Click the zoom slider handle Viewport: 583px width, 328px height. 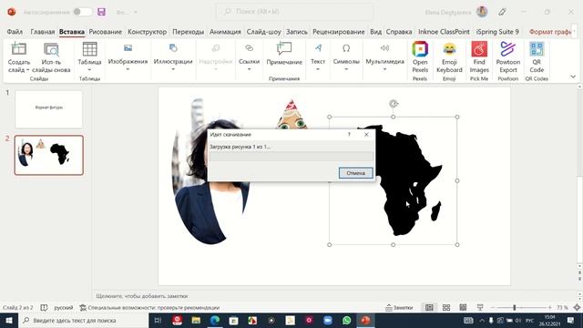point(514,308)
